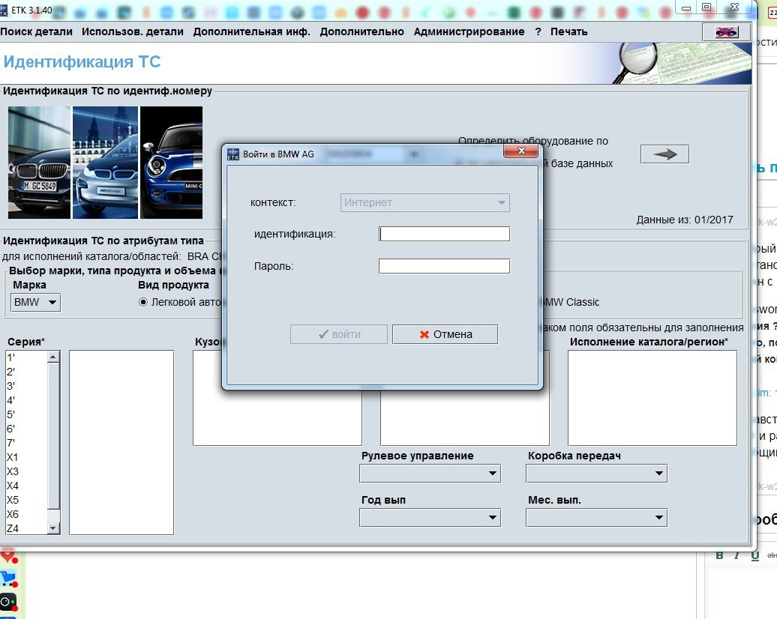
Task: Click the войти login button
Action: (x=339, y=334)
